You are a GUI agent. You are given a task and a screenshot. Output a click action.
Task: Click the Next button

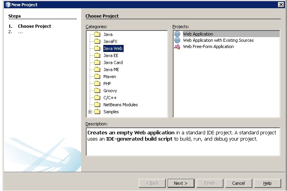point(181,183)
